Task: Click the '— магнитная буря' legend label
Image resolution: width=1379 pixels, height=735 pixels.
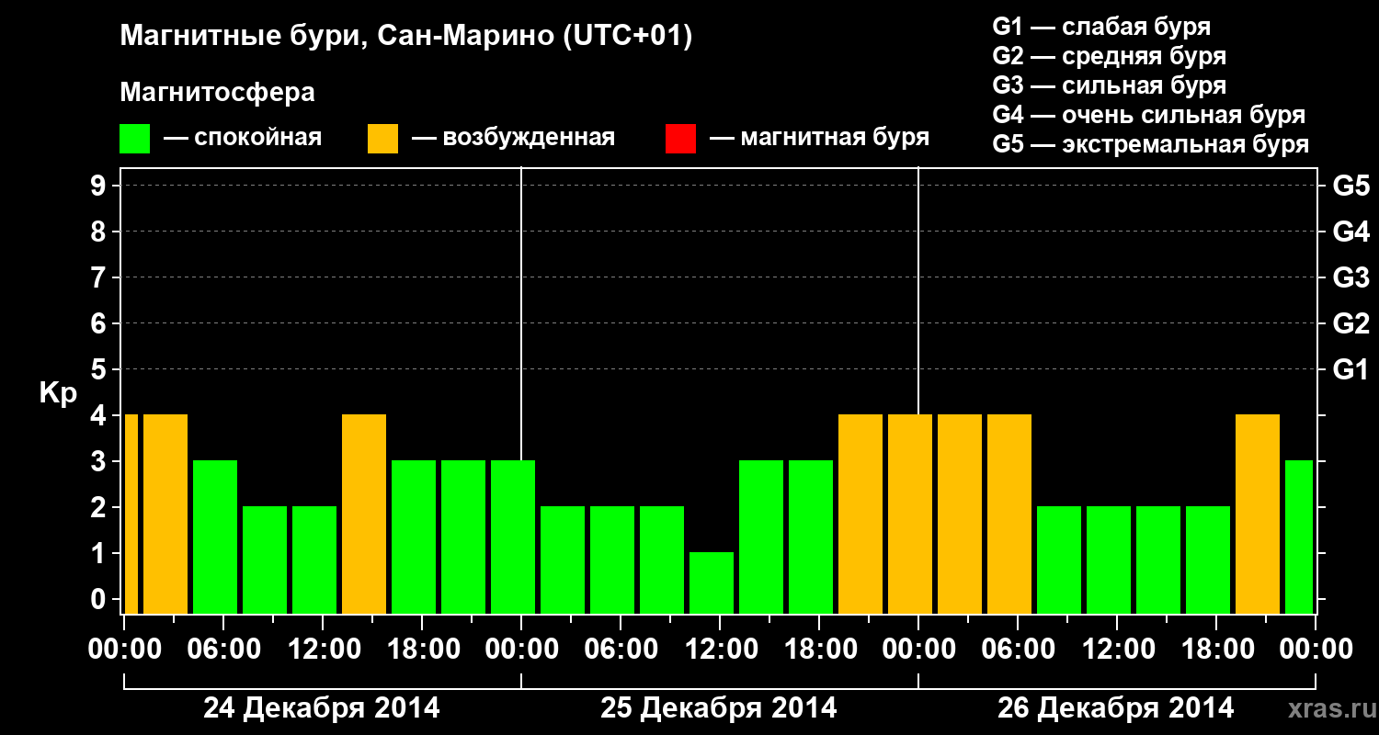Action: point(819,138)
